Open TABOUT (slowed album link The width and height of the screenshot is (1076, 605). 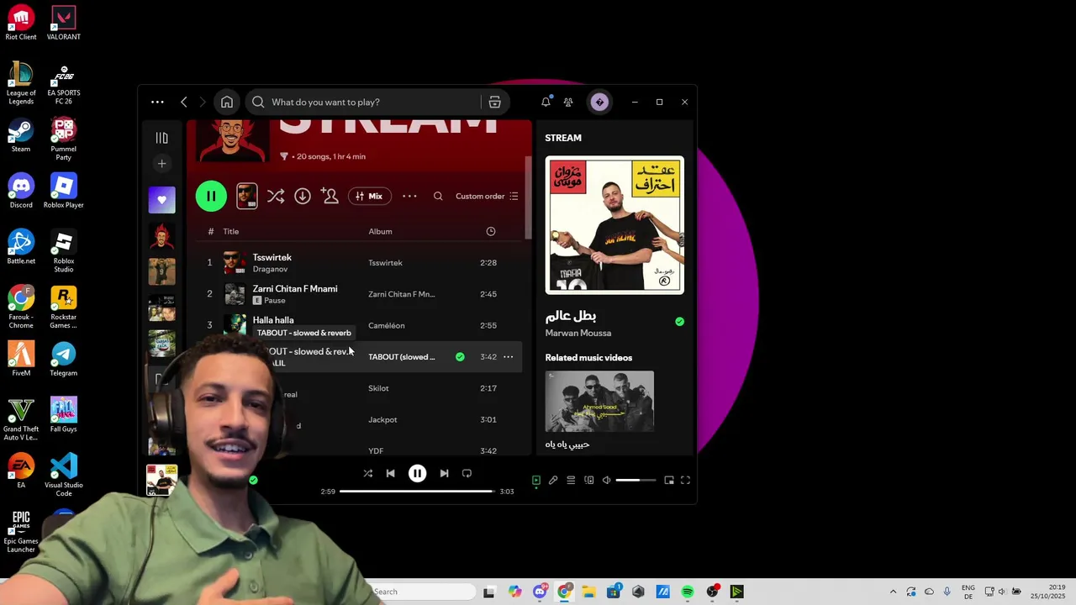[402, 357]
